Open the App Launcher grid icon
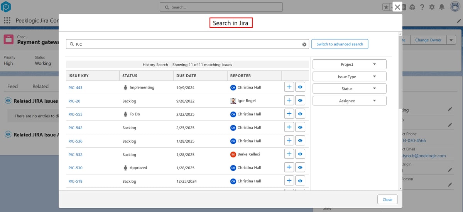Image resolution: width=463 pixels, height=212 pixels. [7, 20]
